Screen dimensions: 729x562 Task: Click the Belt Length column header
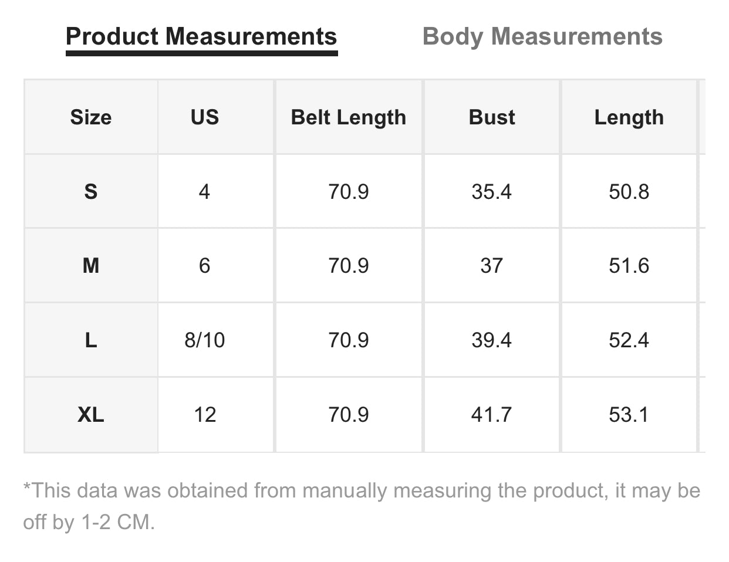pyautogui.click(x=349, y=117)
